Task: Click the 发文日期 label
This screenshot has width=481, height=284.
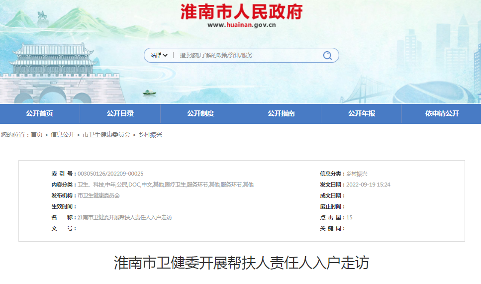Action: pyautogui.click(x=332, y=185)
